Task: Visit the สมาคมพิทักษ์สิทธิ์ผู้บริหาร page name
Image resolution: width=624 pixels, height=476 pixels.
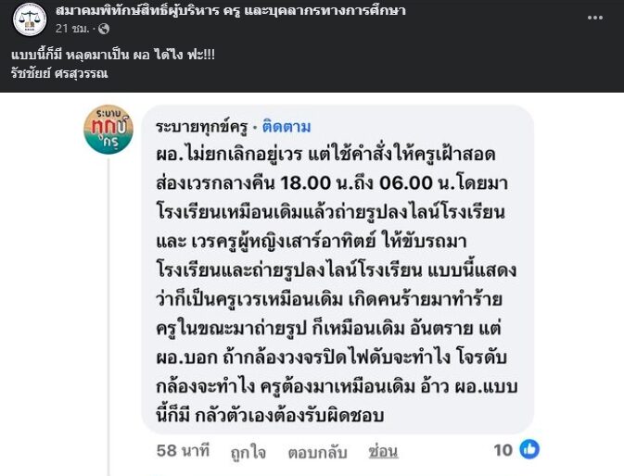Action: pyautogui.click(x=231, y=10)
